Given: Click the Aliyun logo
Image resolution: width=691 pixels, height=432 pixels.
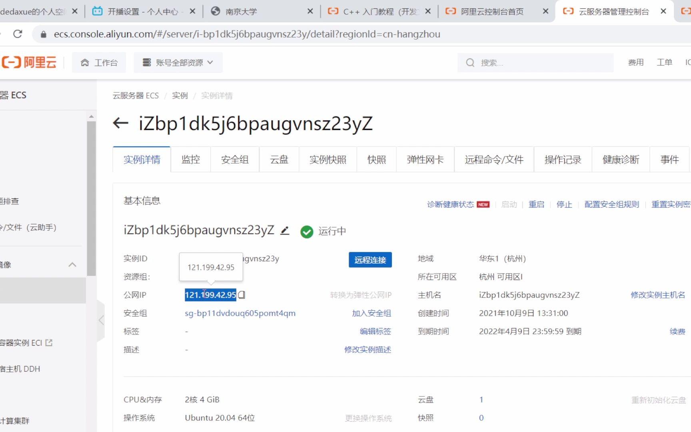Looking at the screenshot, I should (x=29, y=62).
